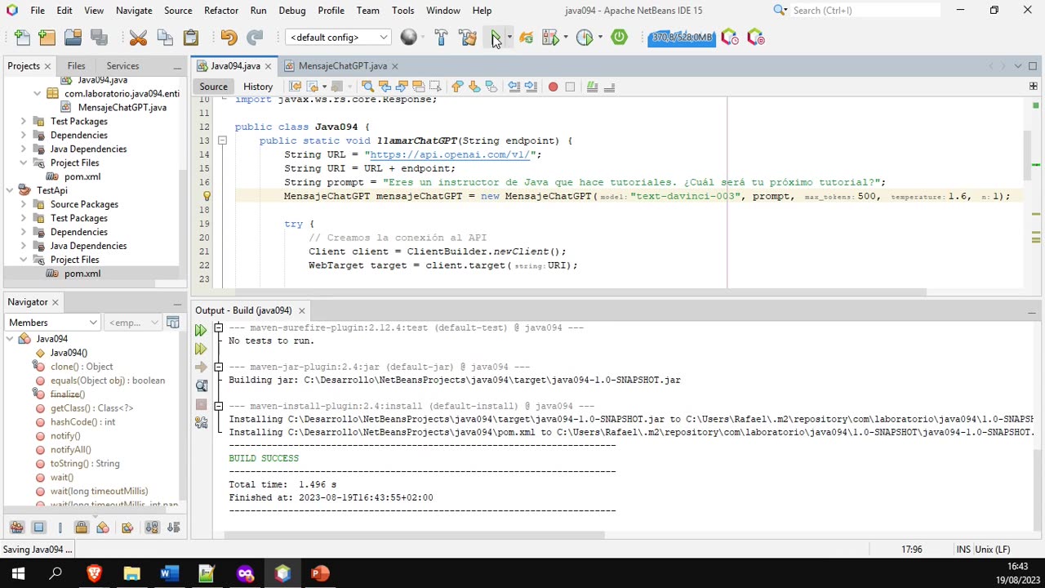
Task: Select pom.xml under TestApi Project Files
Action: point(82,274)
